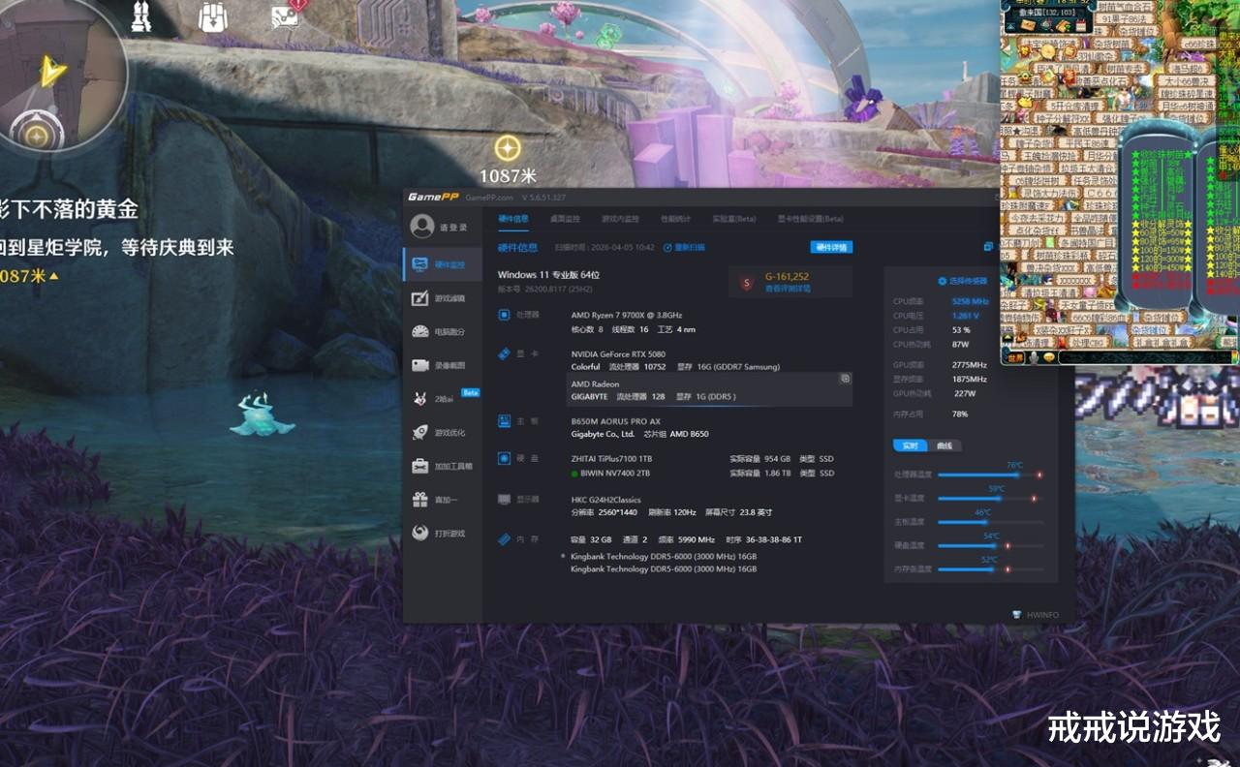This screenshot has height=767, width=1240.
Task: Click the 硬盘温度 slider bar
Action: click(989, 545)
